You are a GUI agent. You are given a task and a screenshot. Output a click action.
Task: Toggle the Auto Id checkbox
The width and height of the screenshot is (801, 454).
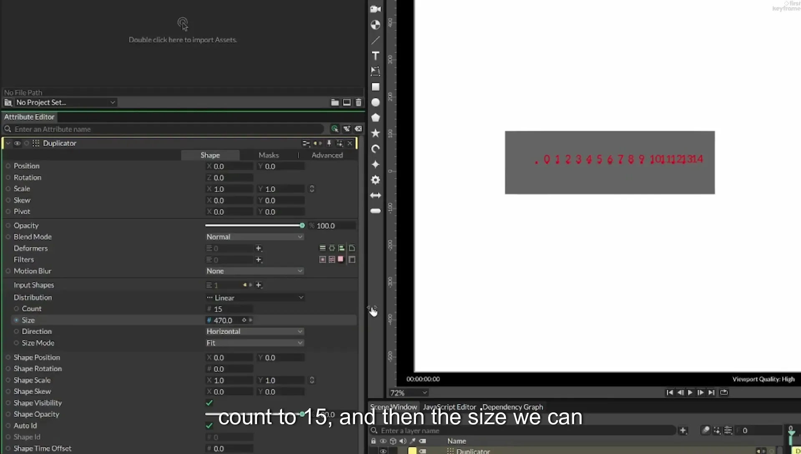coord(209,426)
